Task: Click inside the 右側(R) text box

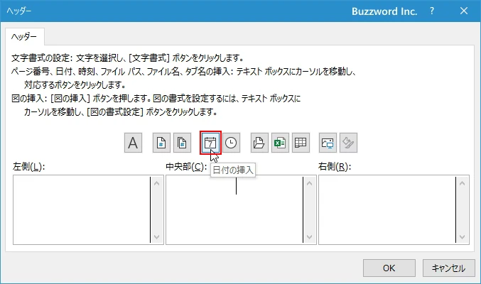Action: [x=387, y=209]
